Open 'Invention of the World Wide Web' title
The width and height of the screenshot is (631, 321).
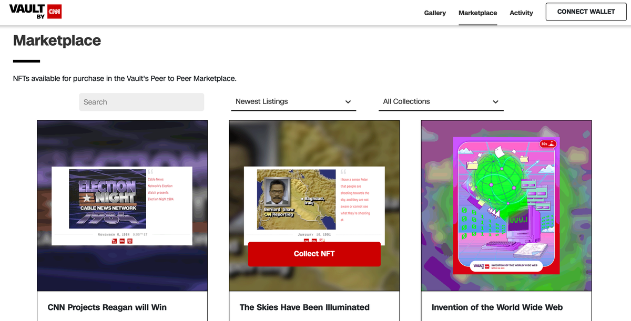point(497,307)
